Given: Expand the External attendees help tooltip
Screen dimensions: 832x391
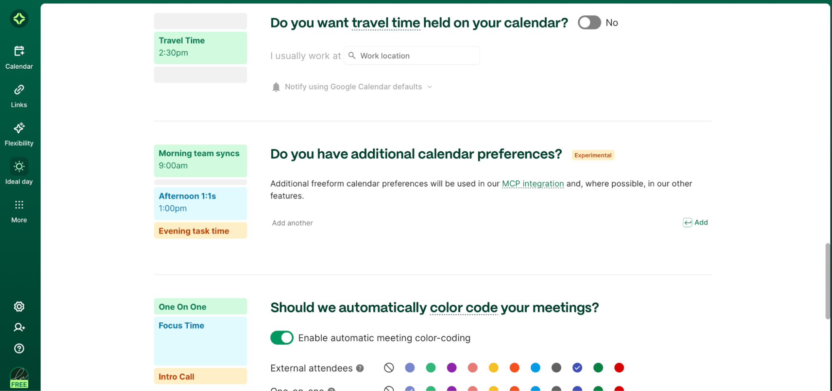Looking at the screenshot, I should [x=359, y=368].
